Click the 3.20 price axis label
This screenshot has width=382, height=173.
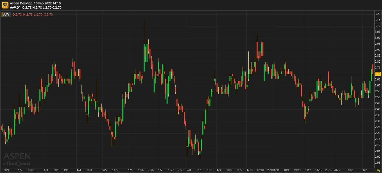coord(378,14)
